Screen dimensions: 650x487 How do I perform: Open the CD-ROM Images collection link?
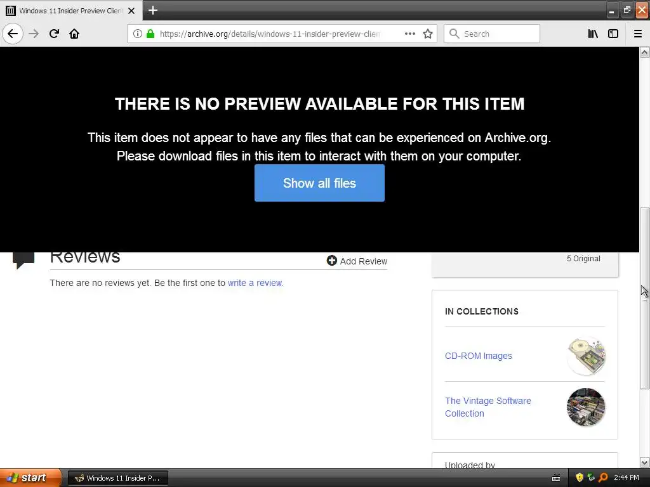(x=479, y=356)
